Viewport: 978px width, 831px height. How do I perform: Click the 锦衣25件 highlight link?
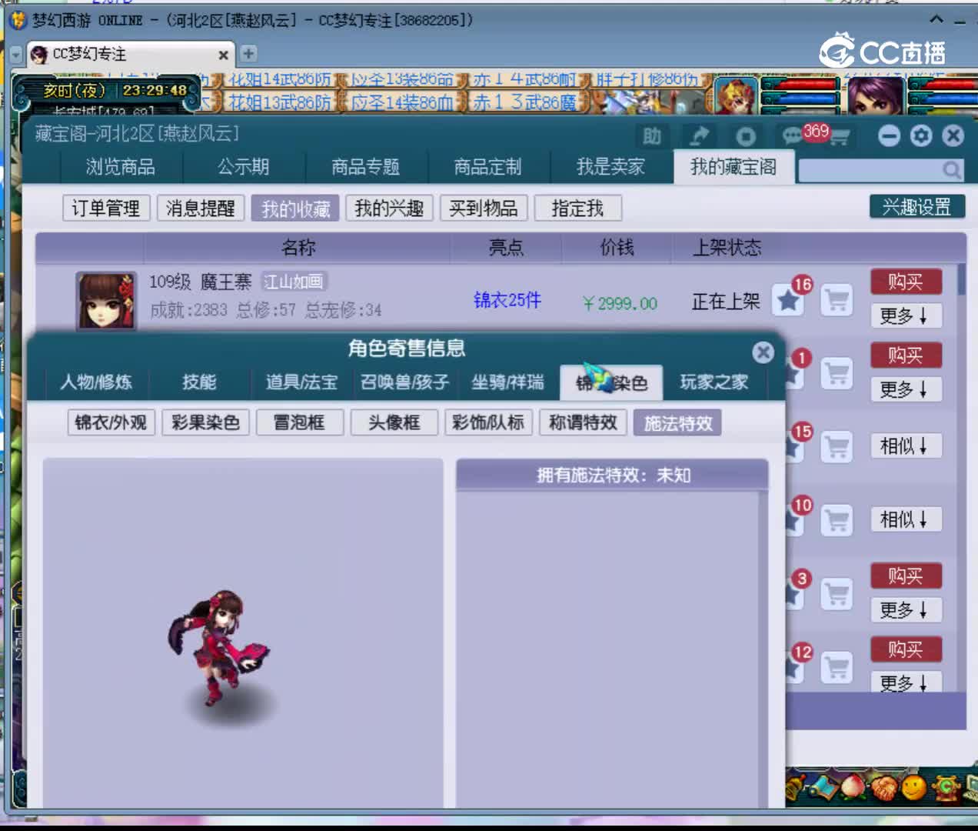[x=507, y=300]
